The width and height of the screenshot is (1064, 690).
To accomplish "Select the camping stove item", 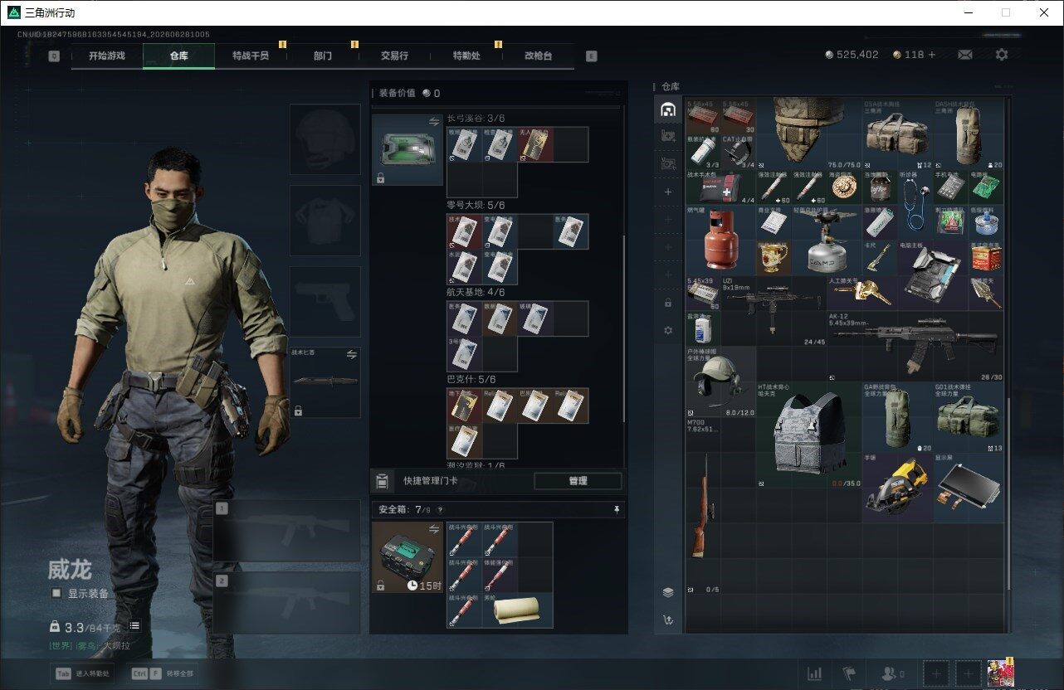I will pos(827,240).
